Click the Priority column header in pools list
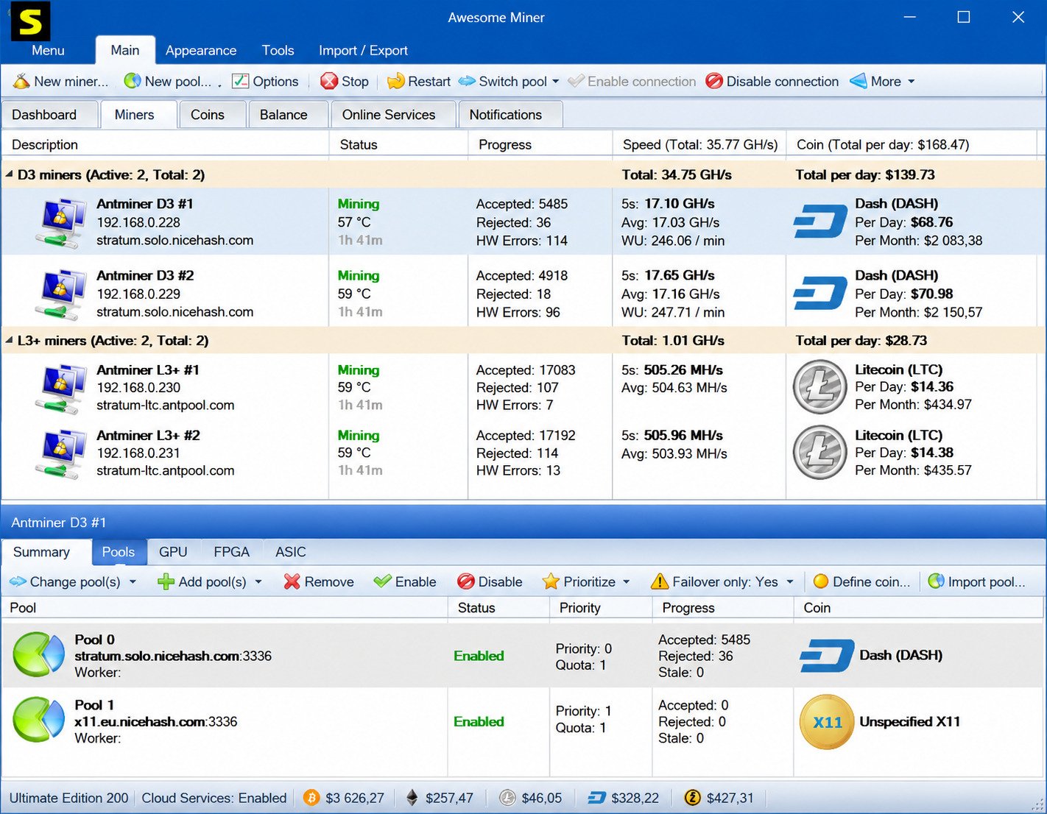 point(601,608)
